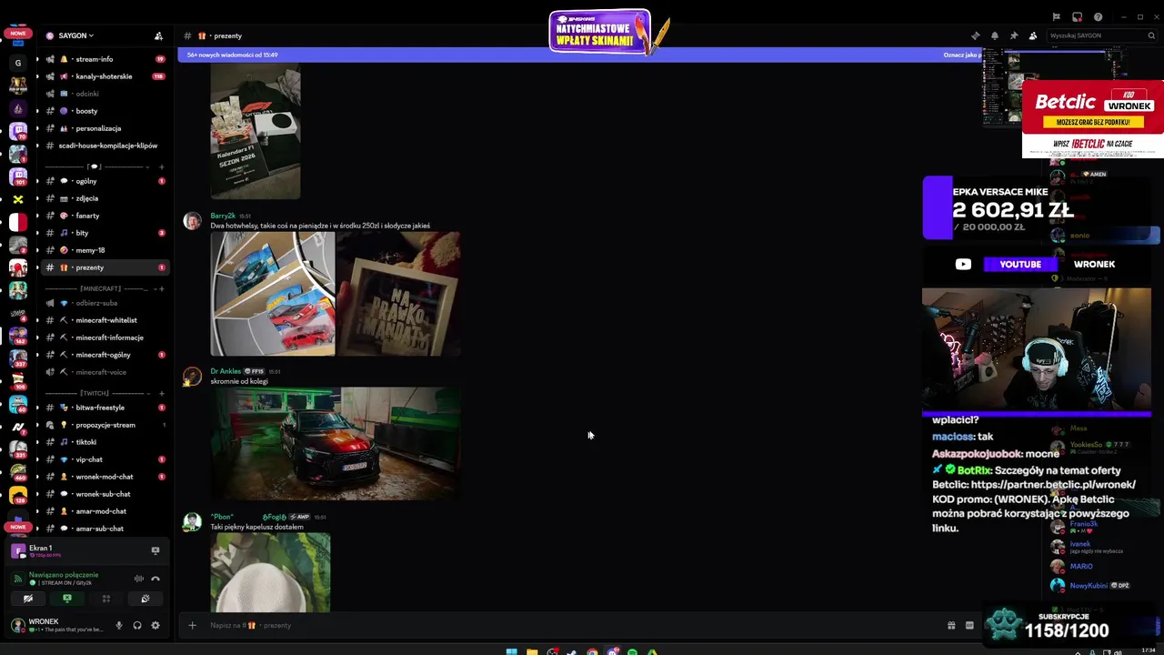Open the 'G' server in server list
The height and width of the screenshot is (655, 1164).
point(18,63)
